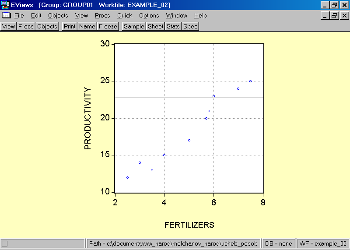This screenshot has height=250, width=350.
Task: Open the Edit menu
Action: tap(36, 15)
